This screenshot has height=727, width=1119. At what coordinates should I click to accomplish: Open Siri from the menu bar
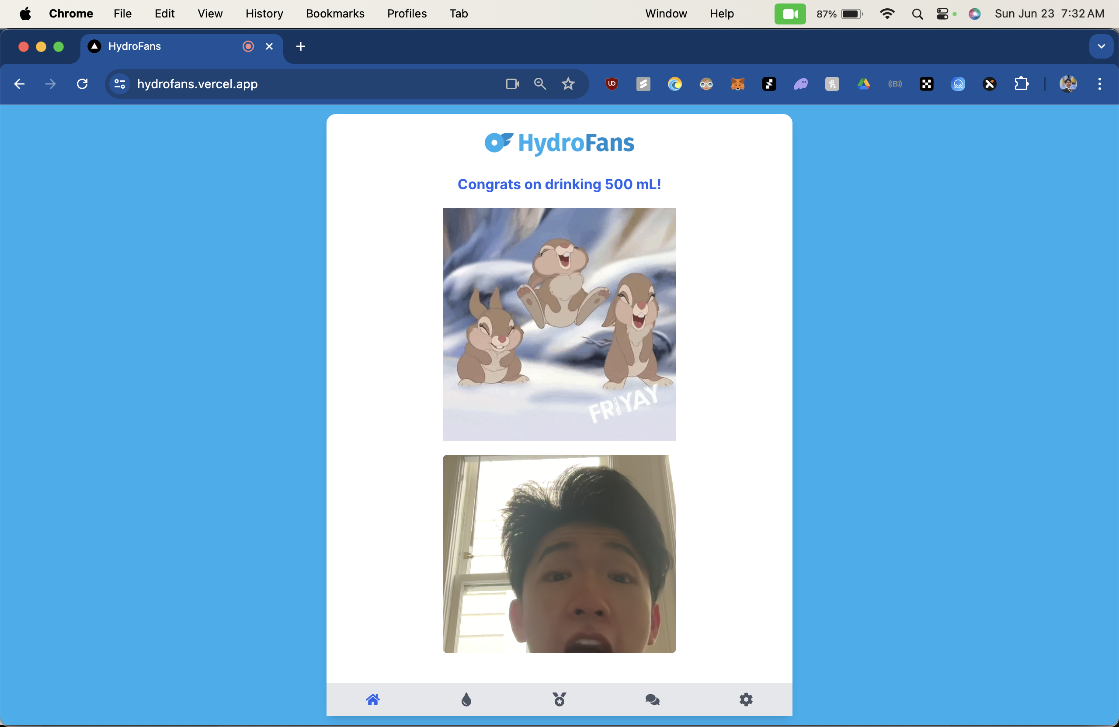[975, 14]
